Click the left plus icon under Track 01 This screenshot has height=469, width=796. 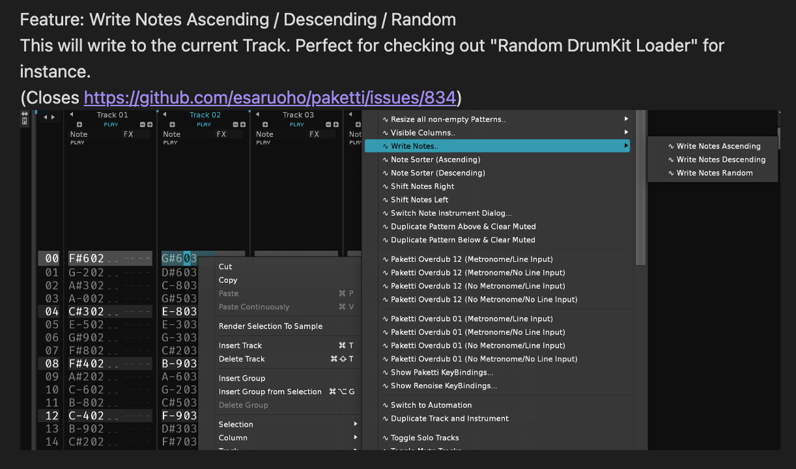79,124
